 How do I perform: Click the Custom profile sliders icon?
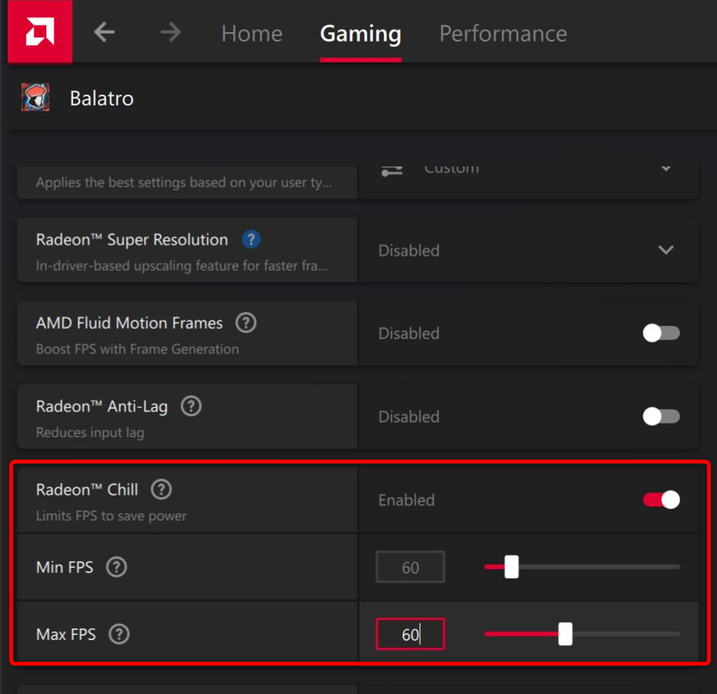click(x=392, y=170)
